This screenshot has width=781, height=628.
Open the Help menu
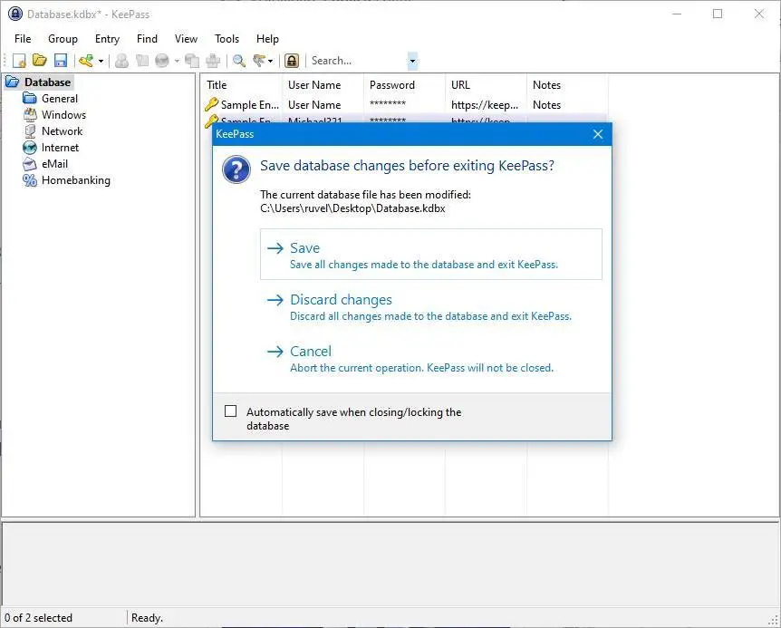point(267,39)
